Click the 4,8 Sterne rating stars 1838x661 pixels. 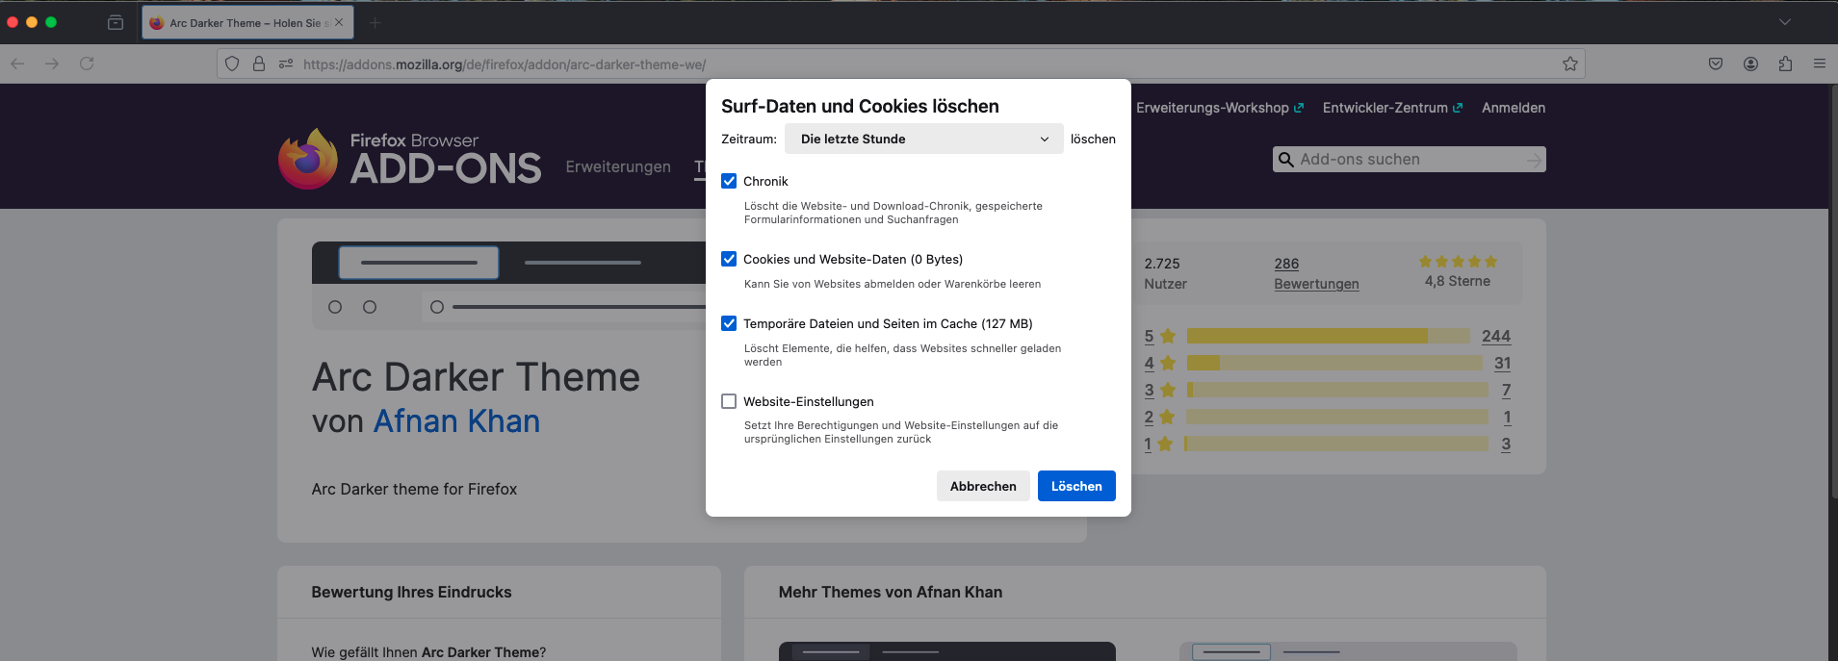tap(1458, 262)
